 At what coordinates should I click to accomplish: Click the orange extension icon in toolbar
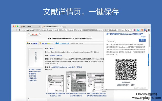pos(142,30)
